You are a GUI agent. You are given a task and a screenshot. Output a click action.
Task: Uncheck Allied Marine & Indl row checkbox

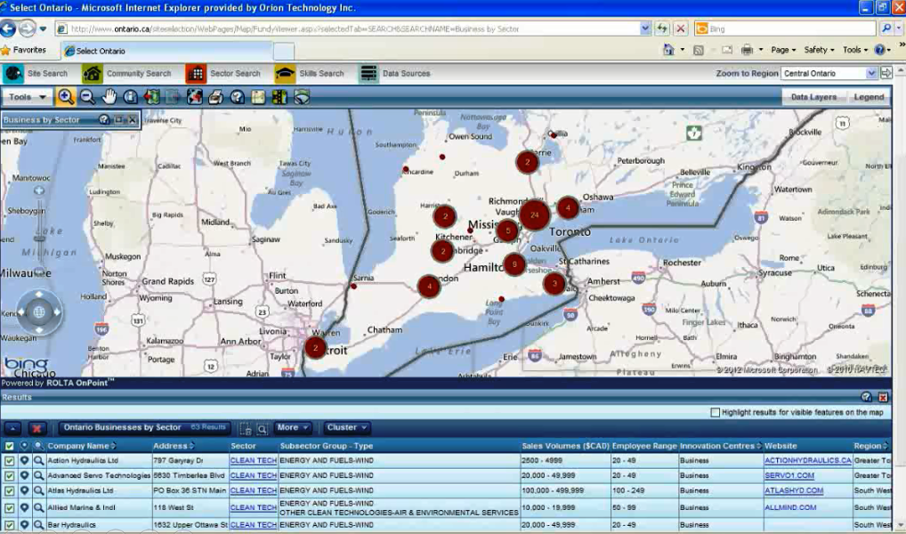(x=9, y=508)
